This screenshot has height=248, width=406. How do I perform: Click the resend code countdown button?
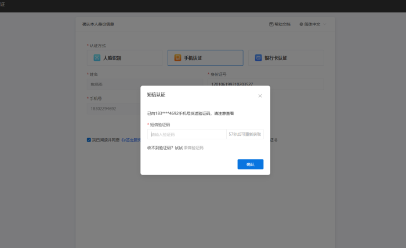(x=245, y=134)
